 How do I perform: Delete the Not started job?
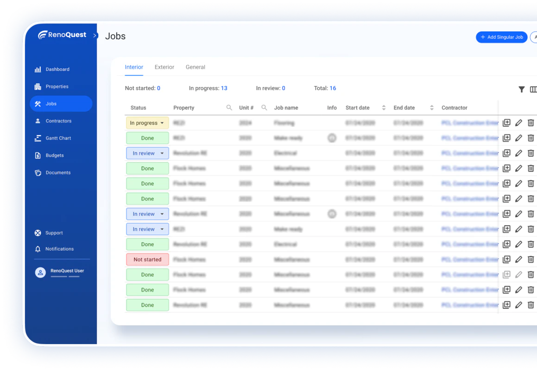point(531,260)
